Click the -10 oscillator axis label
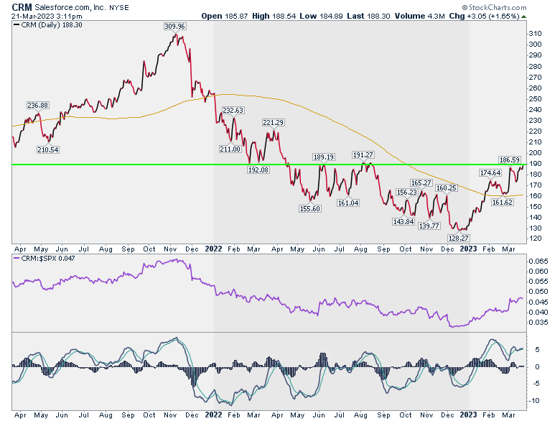The image size is (560, 421). (x=535, y=401)
